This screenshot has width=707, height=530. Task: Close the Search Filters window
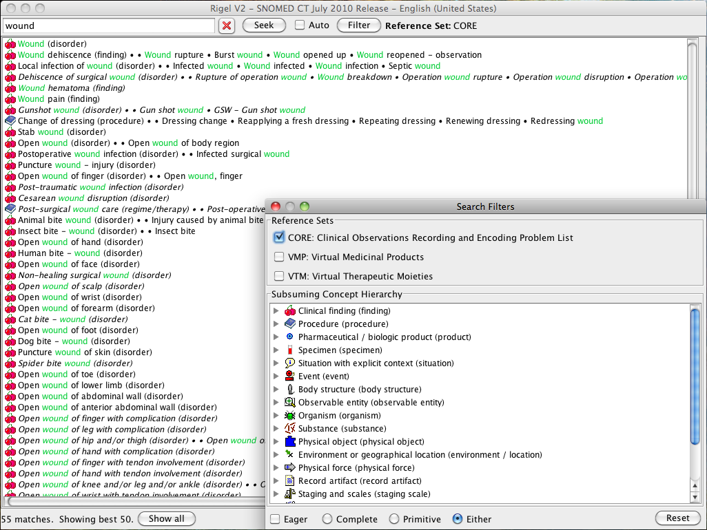(276, 206)
